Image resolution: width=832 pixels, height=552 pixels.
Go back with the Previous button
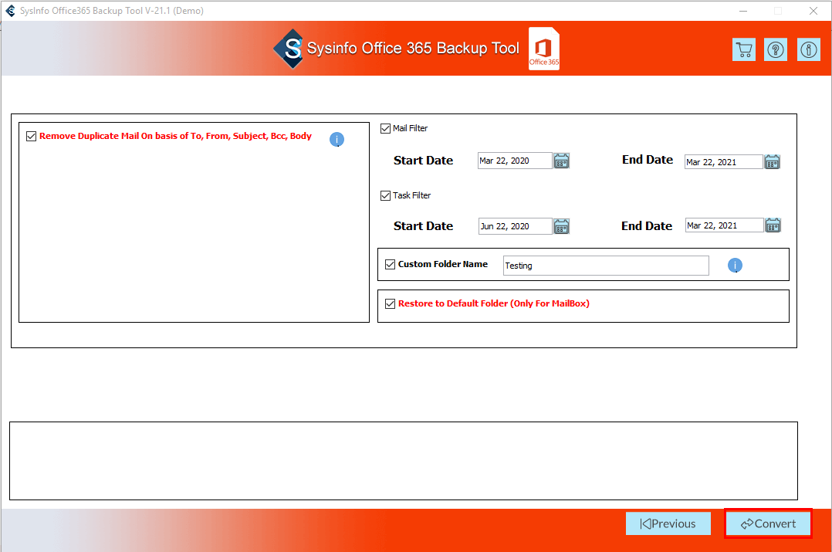tap(668, 523)
